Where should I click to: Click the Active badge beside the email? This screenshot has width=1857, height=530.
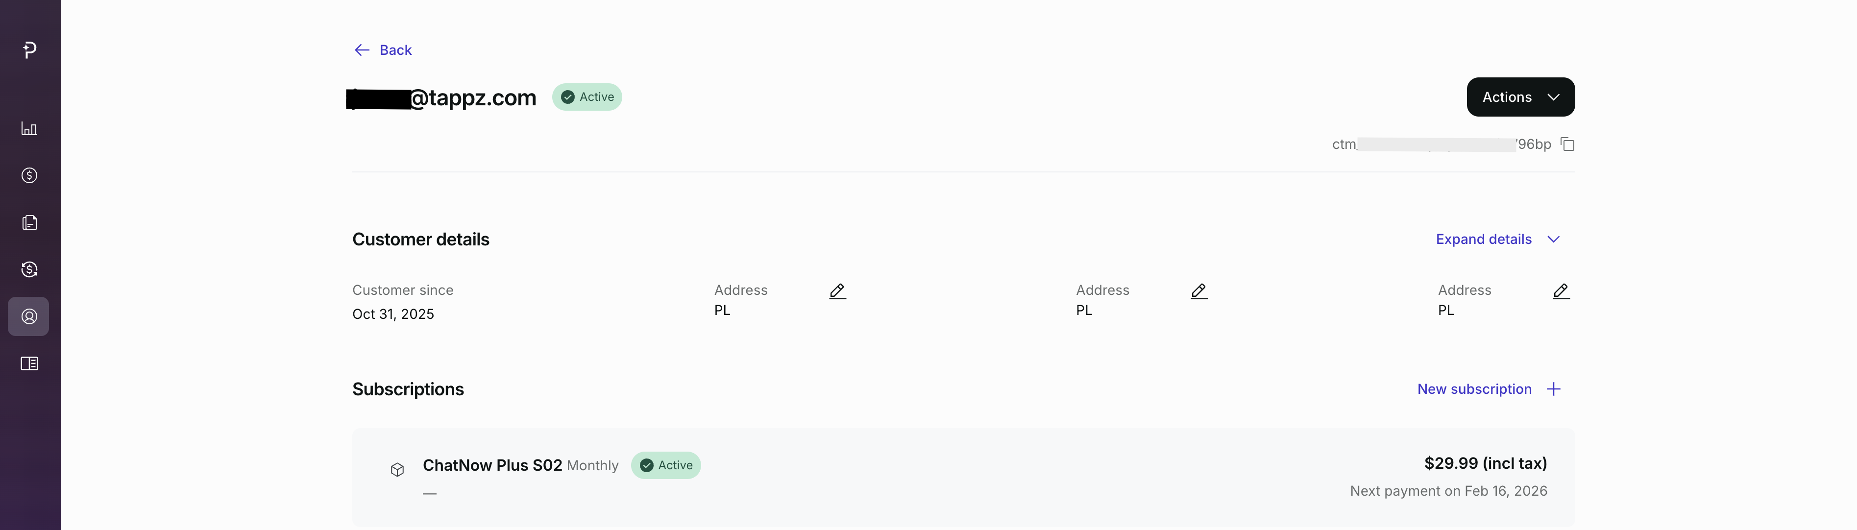[x=587, y=96]
